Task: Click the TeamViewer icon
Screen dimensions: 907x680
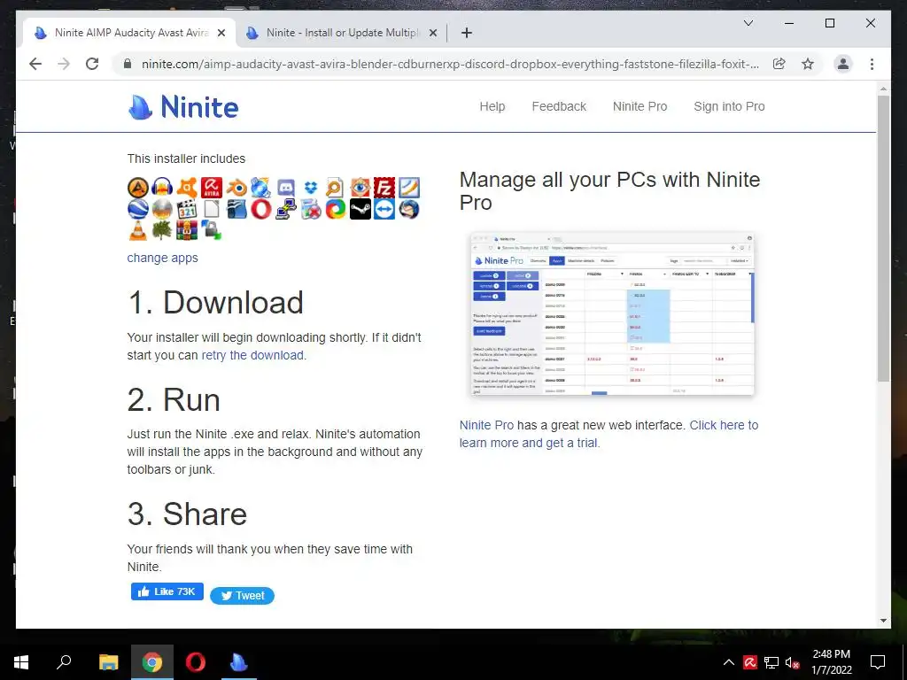Action: [384, 209]
